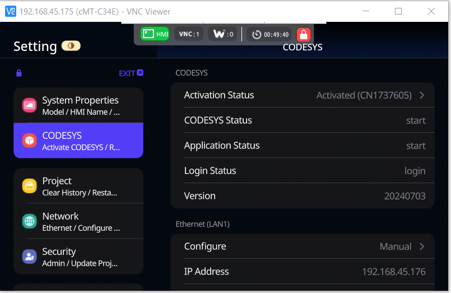
Task: Open the Configure Manual option arrow
Action: coord(422,247)
